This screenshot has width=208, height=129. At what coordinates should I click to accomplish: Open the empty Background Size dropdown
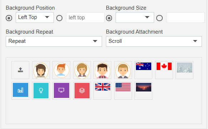click(x=135, y=18)
